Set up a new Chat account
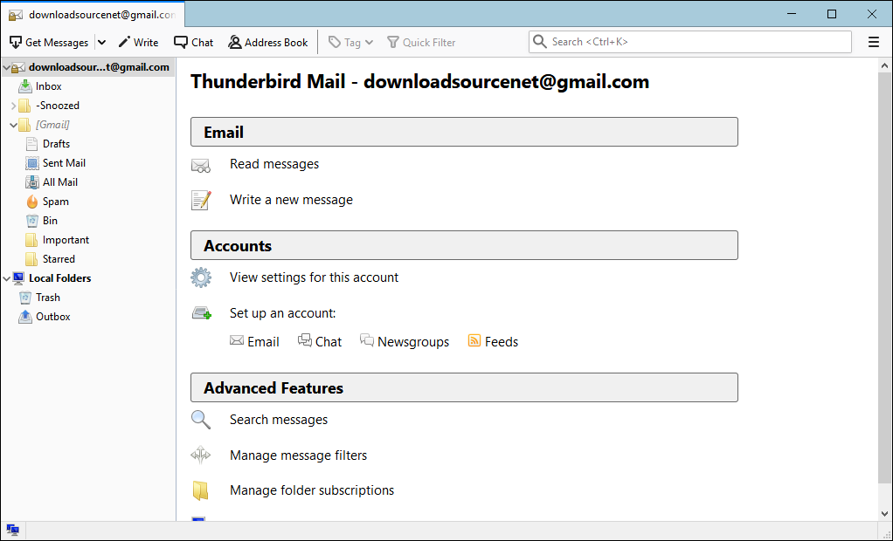The width and height of the screenshot is (893, 541). point(320,341)
